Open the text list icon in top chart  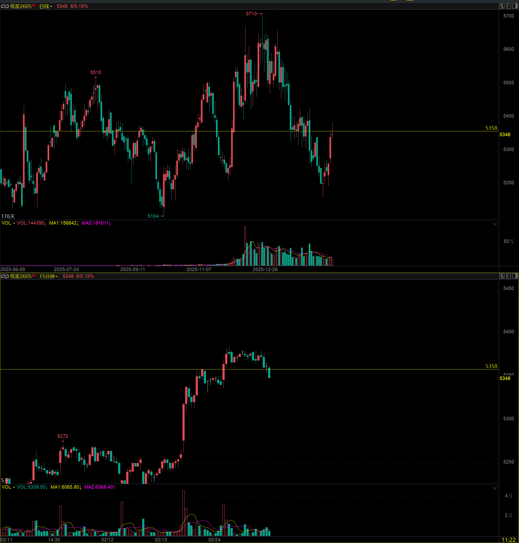click(x=508, y=6)
